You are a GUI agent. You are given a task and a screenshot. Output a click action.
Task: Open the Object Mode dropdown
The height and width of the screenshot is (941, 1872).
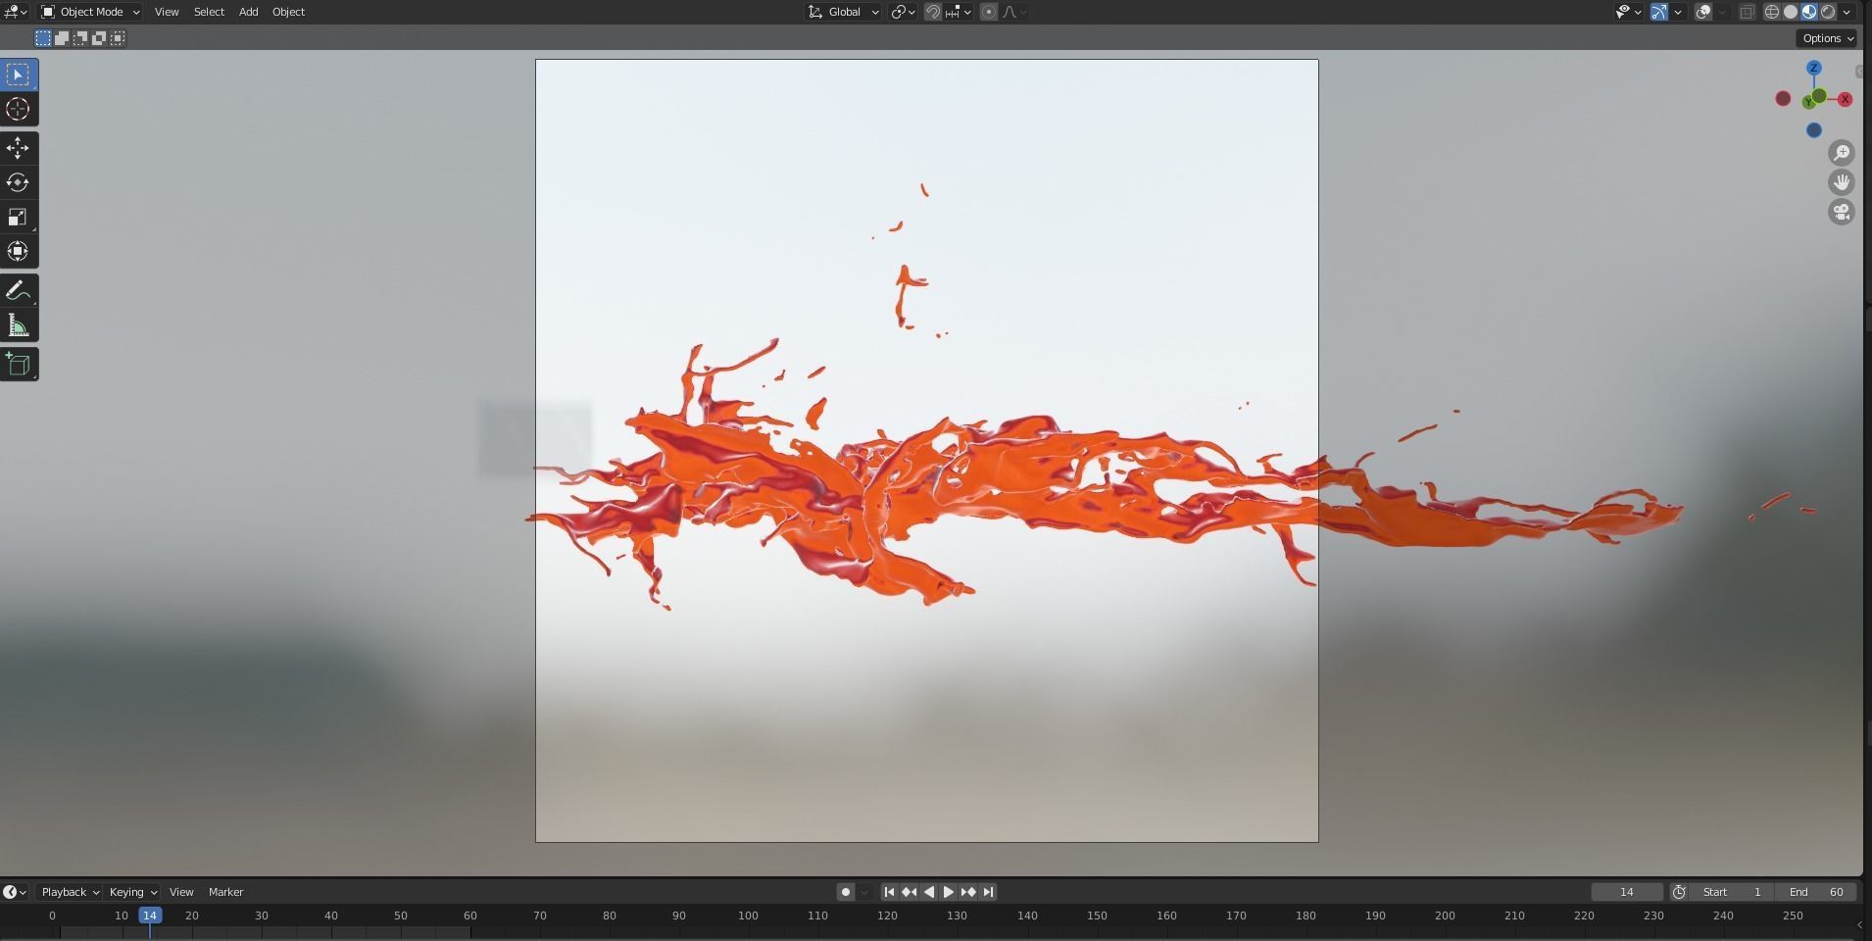(x=90, y=12)
